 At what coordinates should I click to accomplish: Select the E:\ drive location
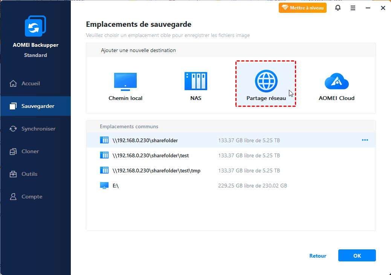click(231, 186)
